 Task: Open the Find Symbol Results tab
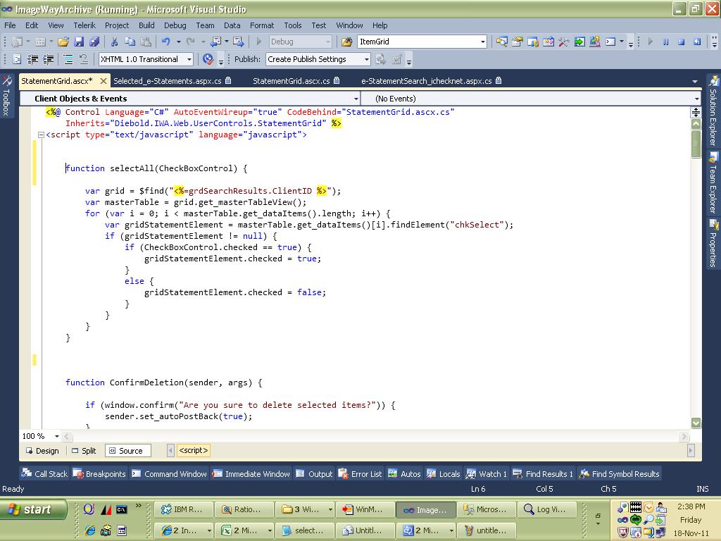click(620, 474)
